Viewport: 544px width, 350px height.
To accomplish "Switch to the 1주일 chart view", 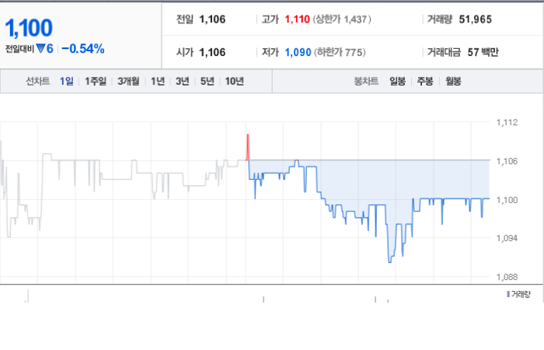I will click(96, 81).
